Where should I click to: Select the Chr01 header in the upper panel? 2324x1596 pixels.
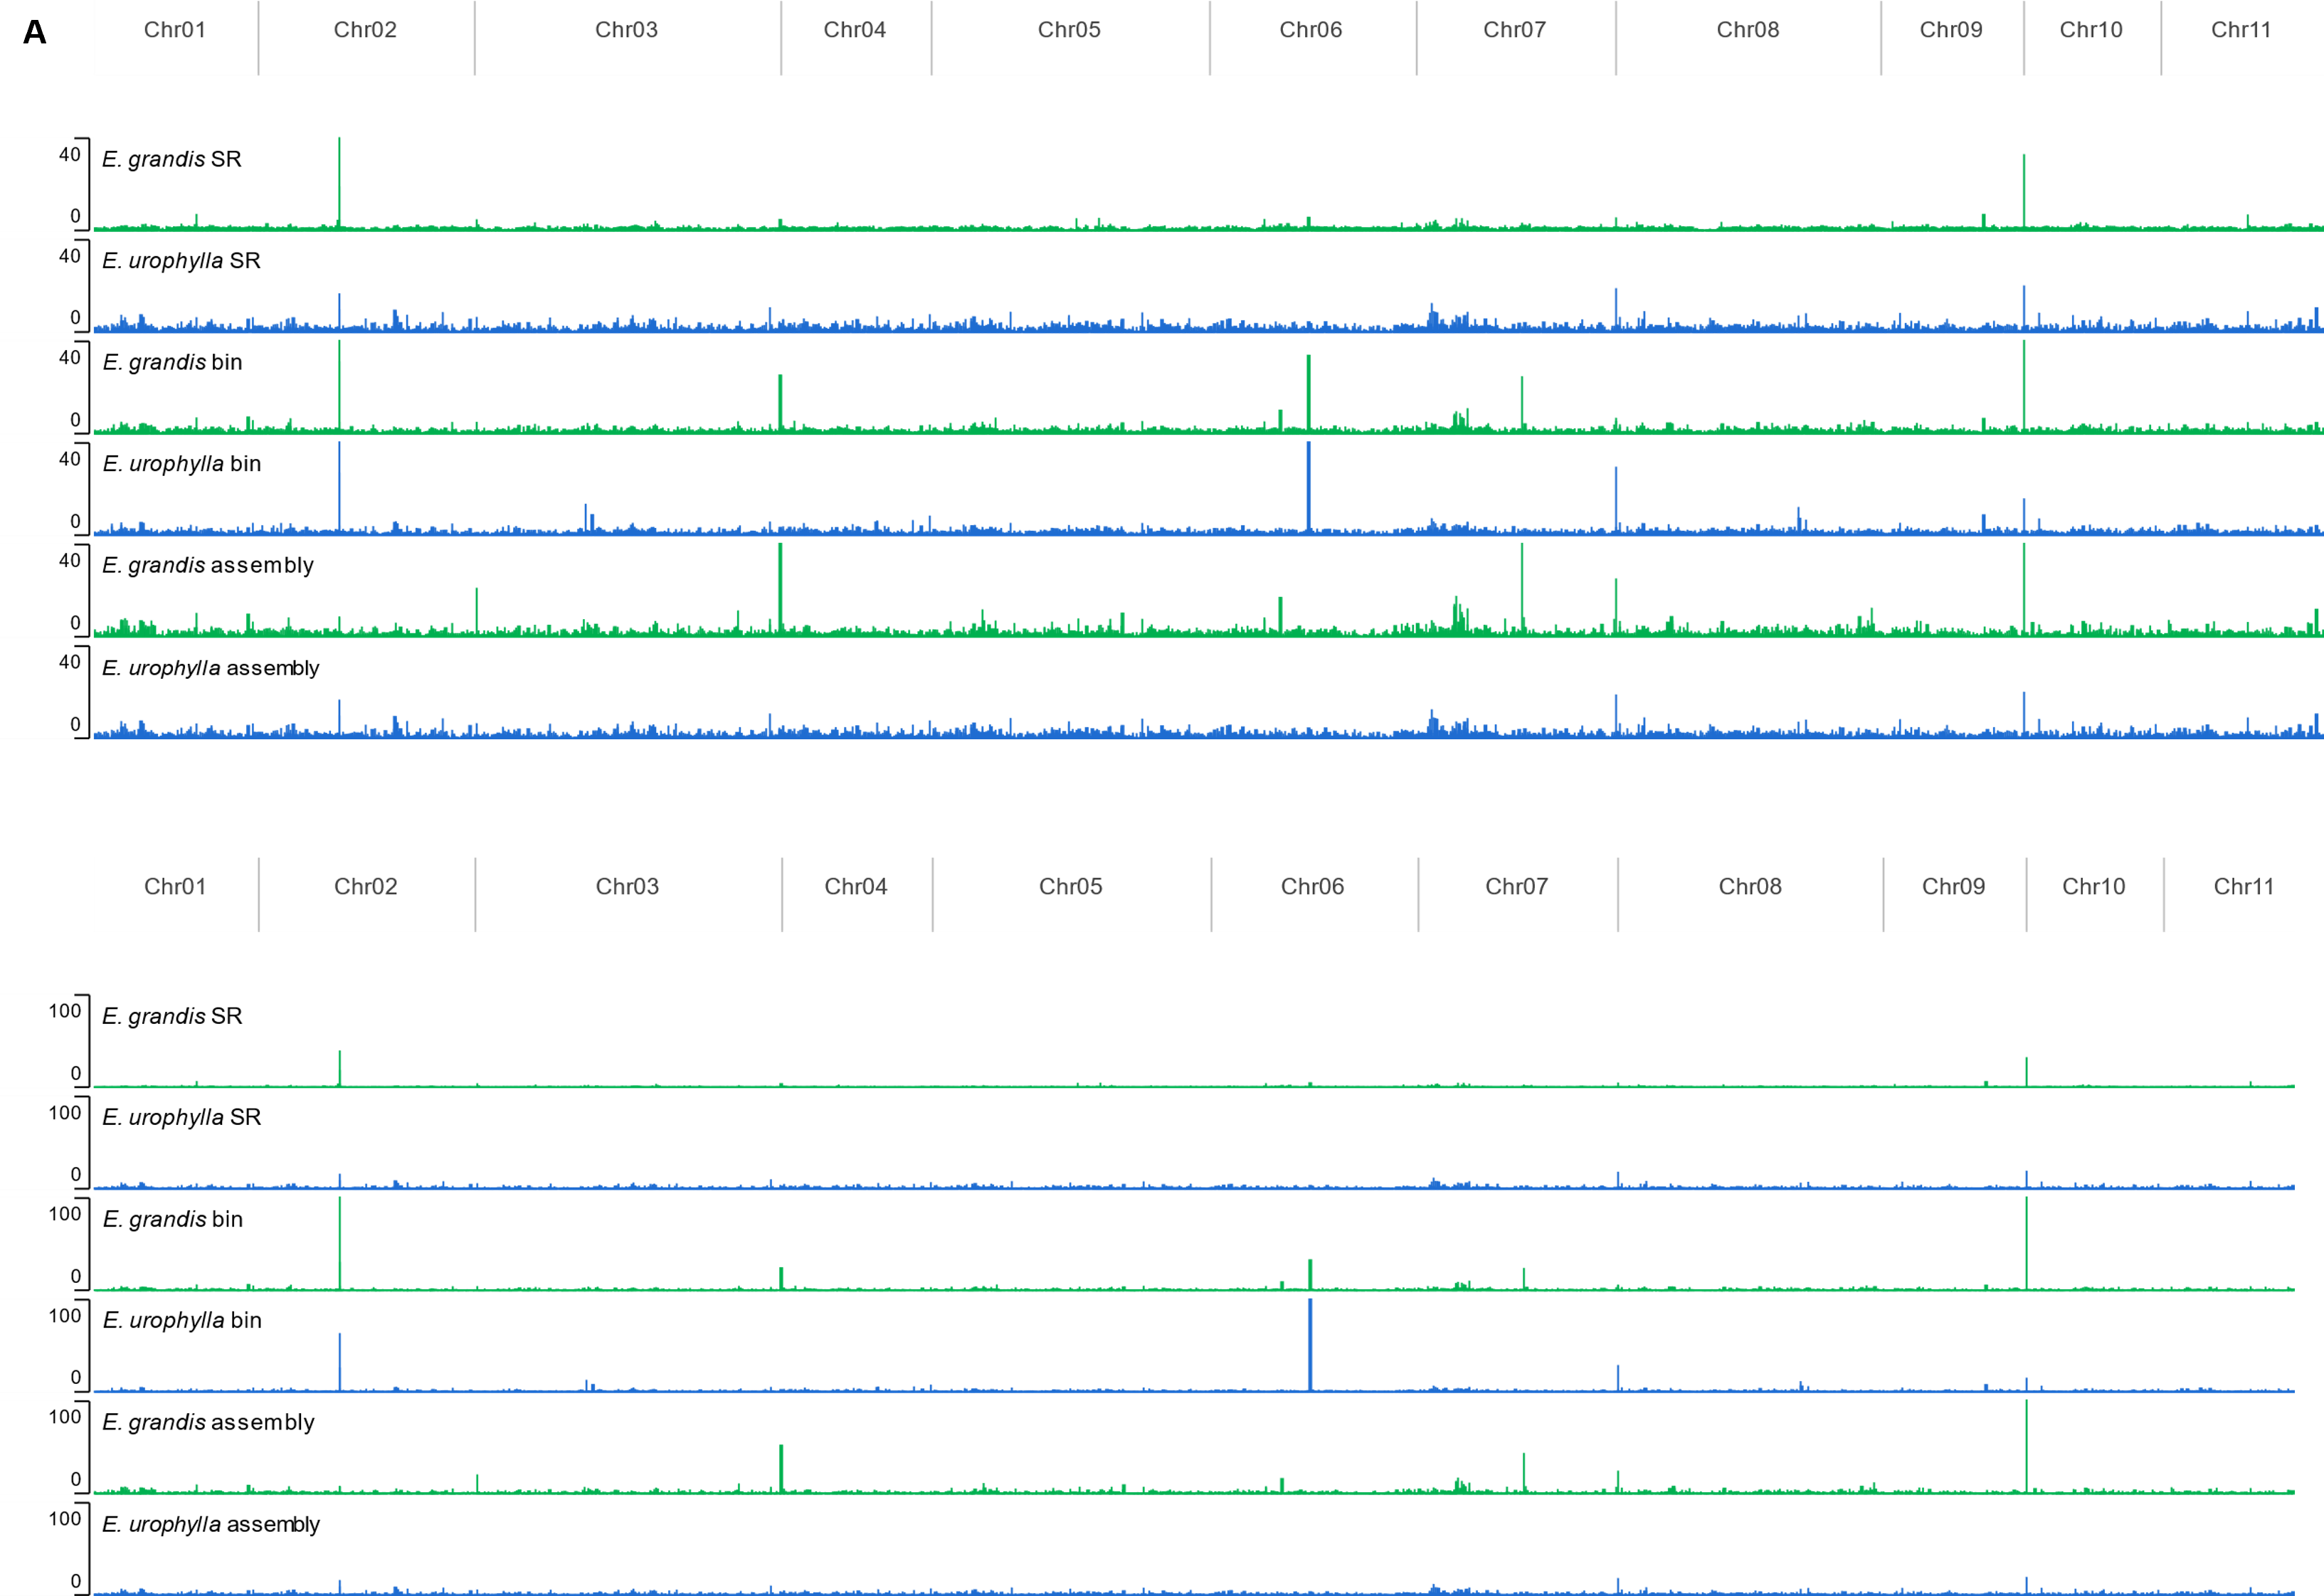coord(175,30)
